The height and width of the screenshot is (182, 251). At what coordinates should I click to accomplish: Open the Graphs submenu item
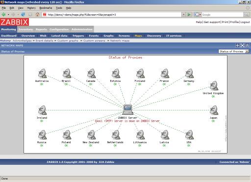click(108, 36)
